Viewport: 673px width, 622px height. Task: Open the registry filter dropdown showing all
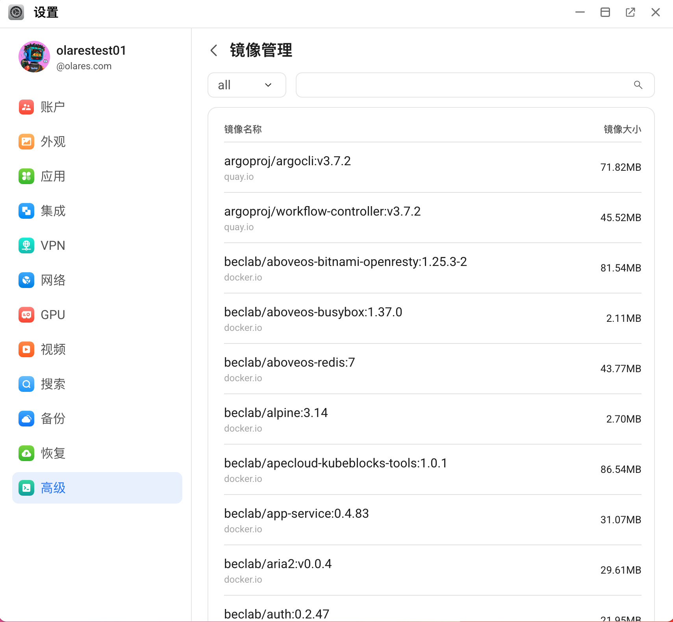pyautogui.click(x=247, y=85)
